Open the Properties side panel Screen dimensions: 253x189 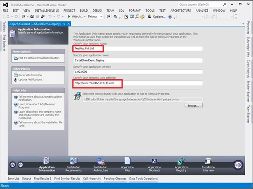click(248, 28)
